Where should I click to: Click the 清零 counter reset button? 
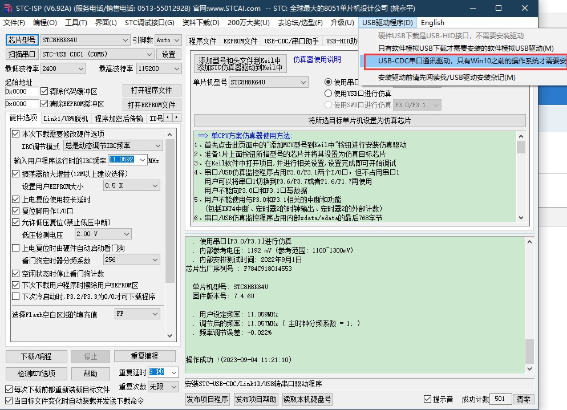pos(523,399)
